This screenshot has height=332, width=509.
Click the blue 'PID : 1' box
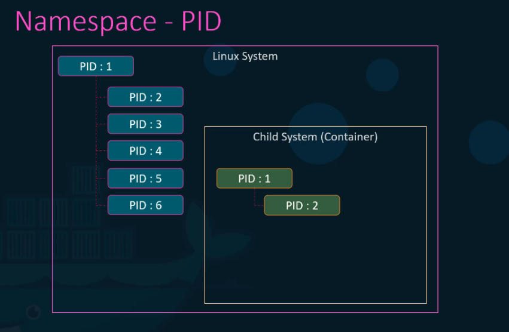(x=96, y=66)
